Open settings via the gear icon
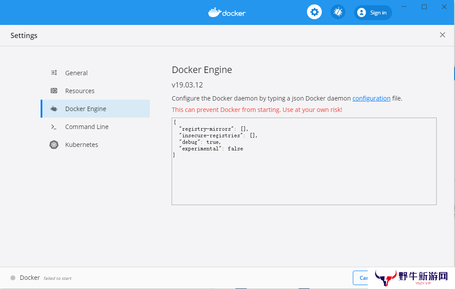This screenshot has height=289, width=455. pos(314,12)
